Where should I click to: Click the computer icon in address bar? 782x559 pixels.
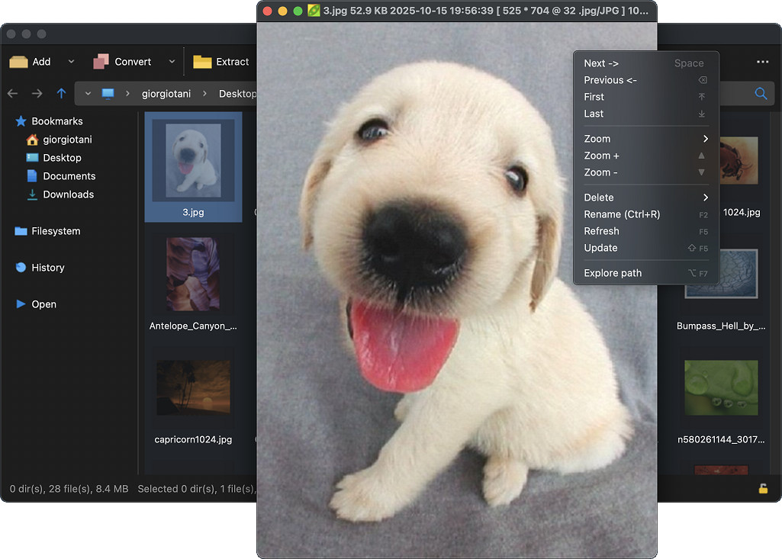(x=108, y=94)
